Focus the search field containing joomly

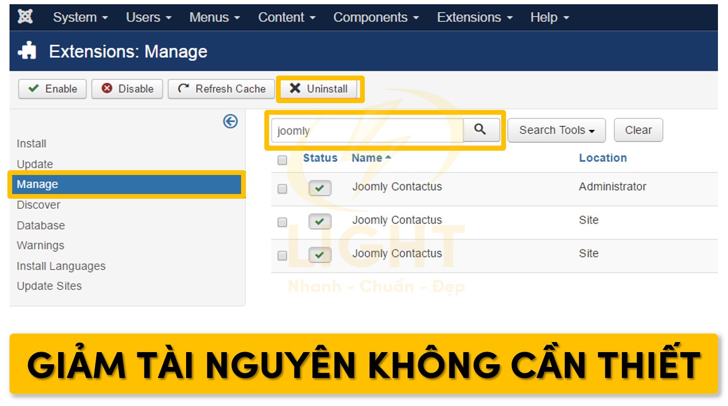(x=367, y=131)
